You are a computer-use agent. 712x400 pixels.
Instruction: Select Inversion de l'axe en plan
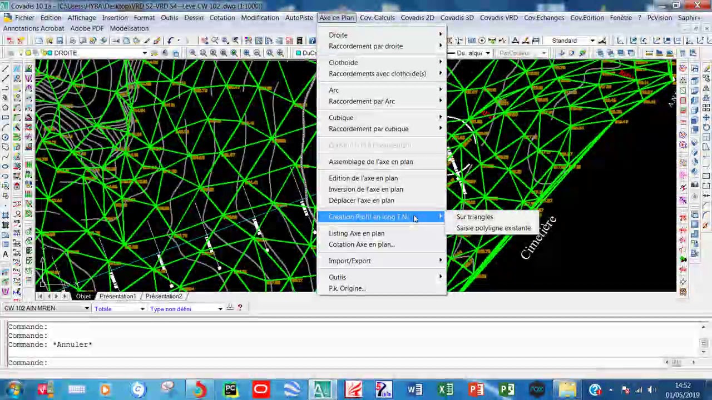pos(366,189)
